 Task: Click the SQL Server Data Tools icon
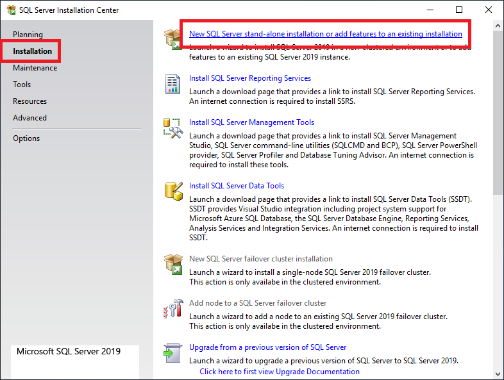pyautogui.click(x=173, y=191)
